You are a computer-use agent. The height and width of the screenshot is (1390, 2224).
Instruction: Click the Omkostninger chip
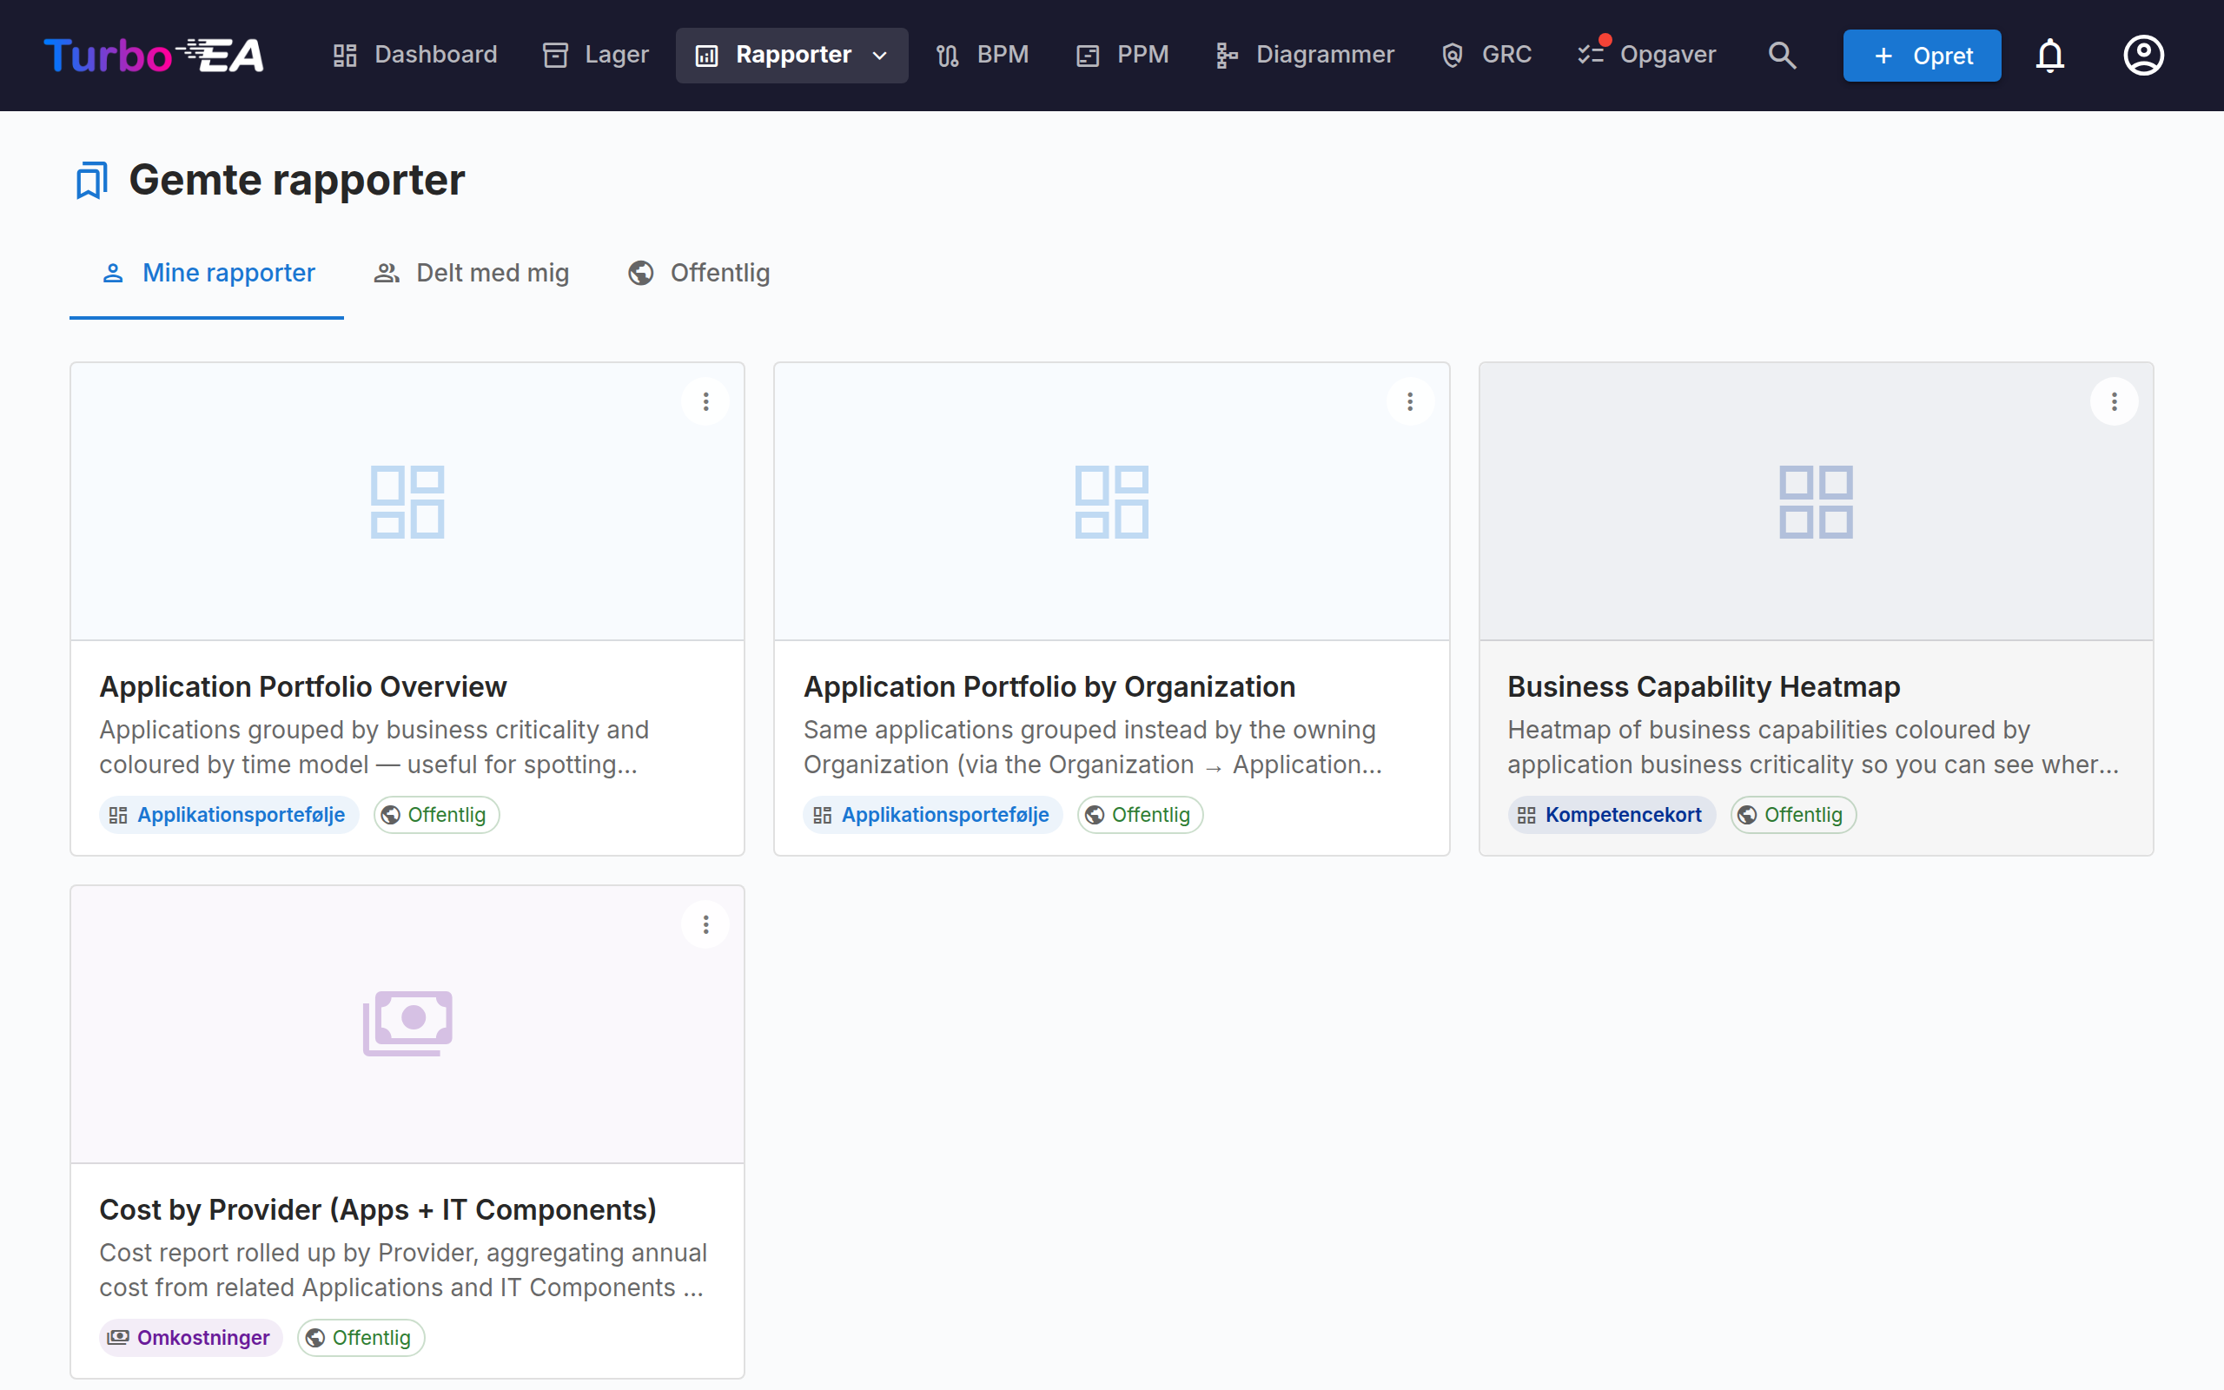click(x=190, y=1338)
